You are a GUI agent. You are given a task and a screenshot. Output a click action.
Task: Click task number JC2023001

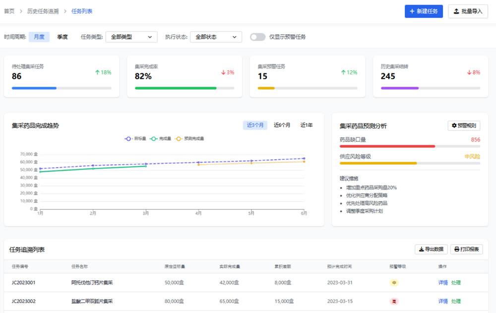(x=23, y=283)
